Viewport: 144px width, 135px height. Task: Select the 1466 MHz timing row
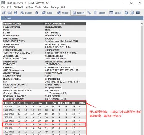[x=44, y=128]
